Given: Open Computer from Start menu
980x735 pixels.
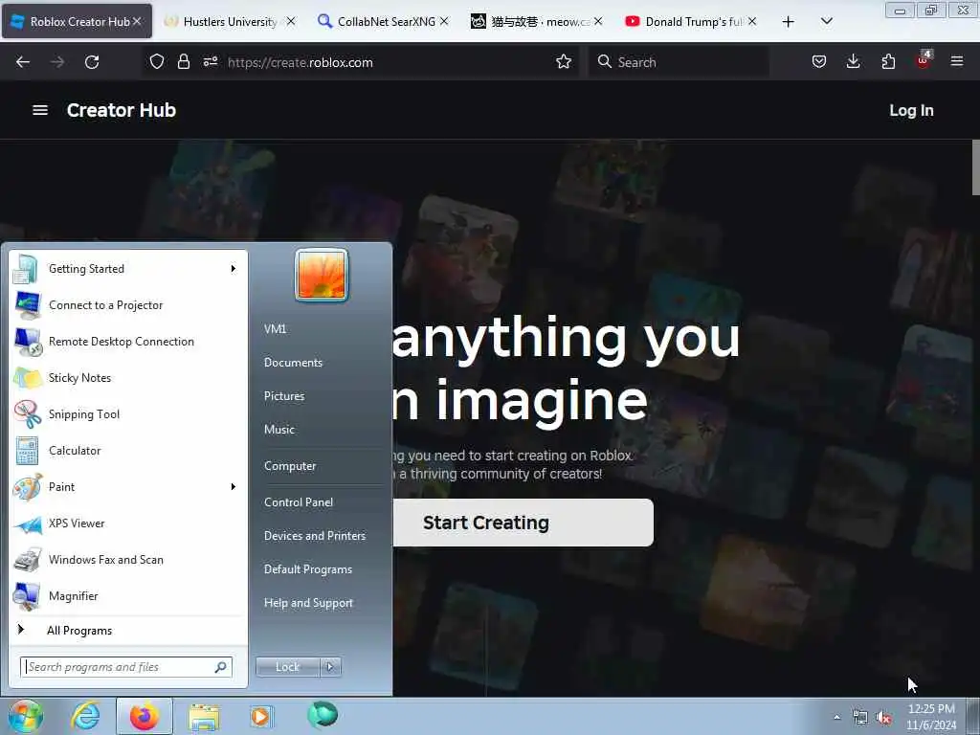Looking at the screenshot, I should click(290, 466).
